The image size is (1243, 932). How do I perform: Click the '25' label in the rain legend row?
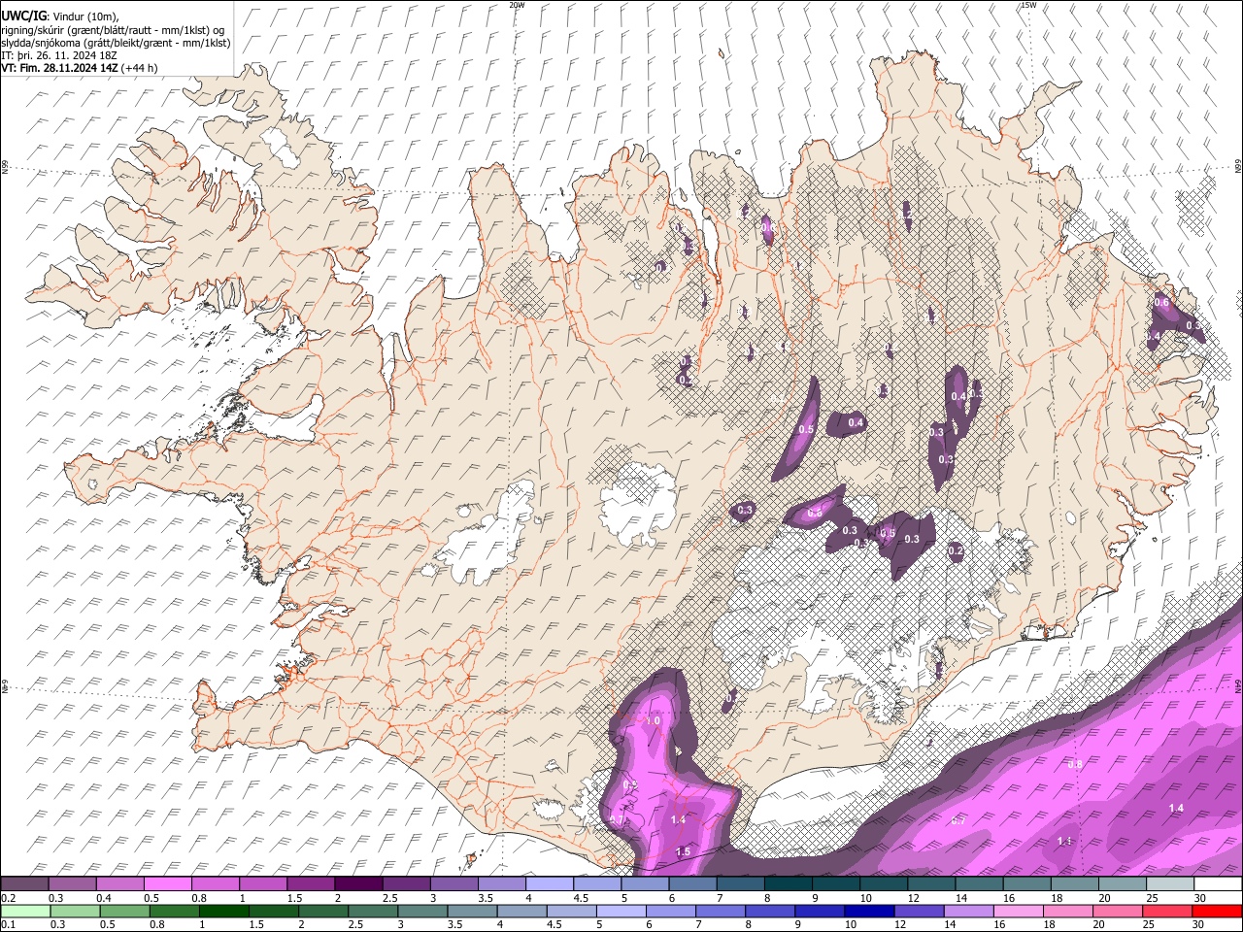[x=1151, y=925]
